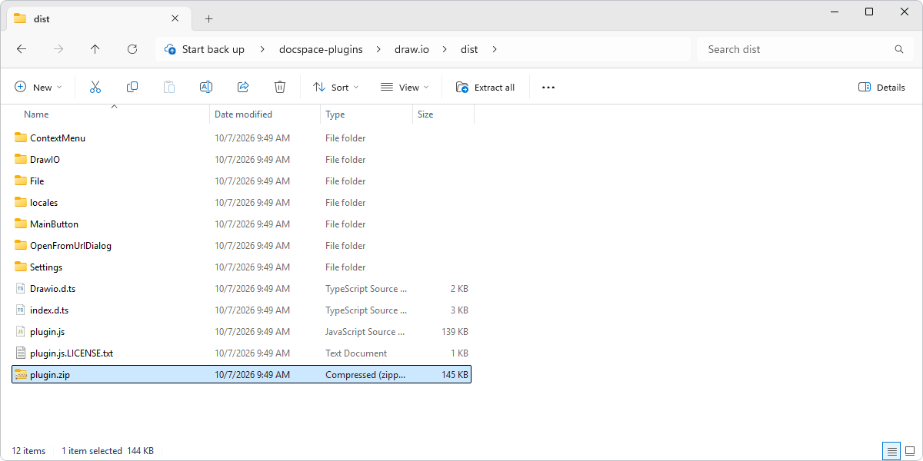Click the 145 KB size value

453,375
